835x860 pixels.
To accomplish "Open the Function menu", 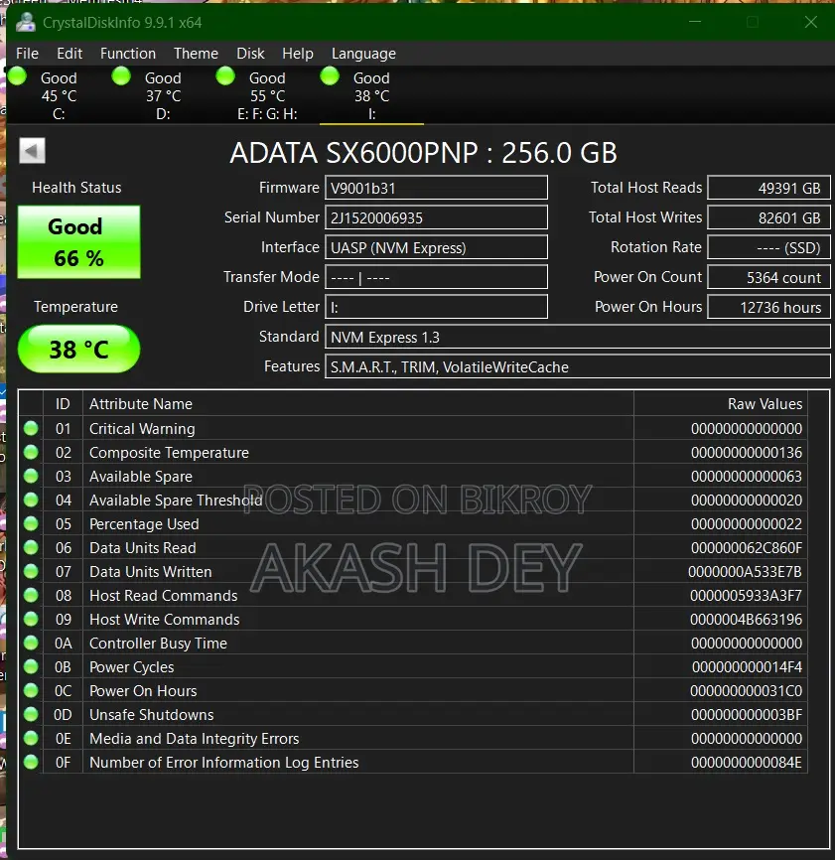I will (128, 54).
